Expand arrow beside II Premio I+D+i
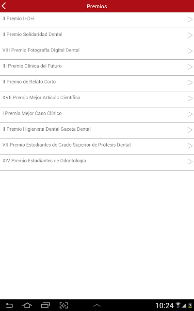The height and width of the screenshot is (311, 194). [190, 19]
